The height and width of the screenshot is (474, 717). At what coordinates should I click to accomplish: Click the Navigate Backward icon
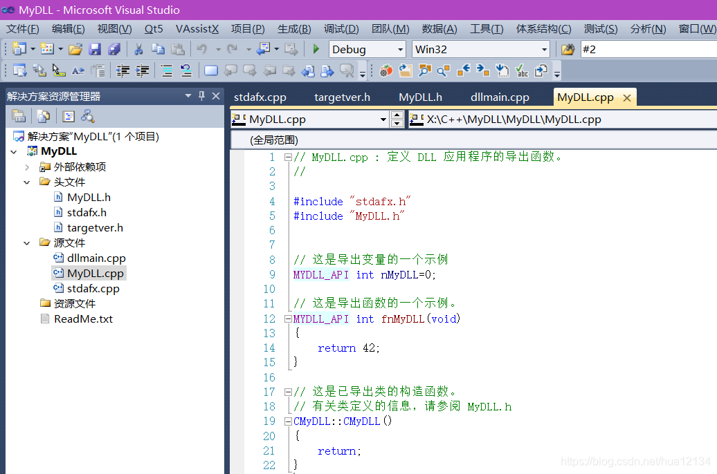coord(264,49)
